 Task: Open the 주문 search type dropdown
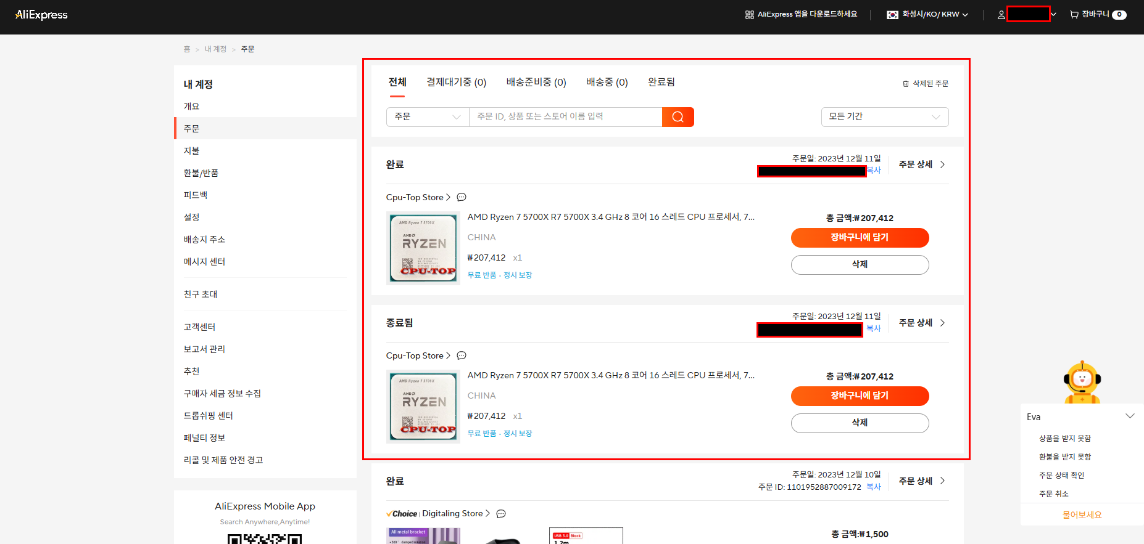coord(428,117)
